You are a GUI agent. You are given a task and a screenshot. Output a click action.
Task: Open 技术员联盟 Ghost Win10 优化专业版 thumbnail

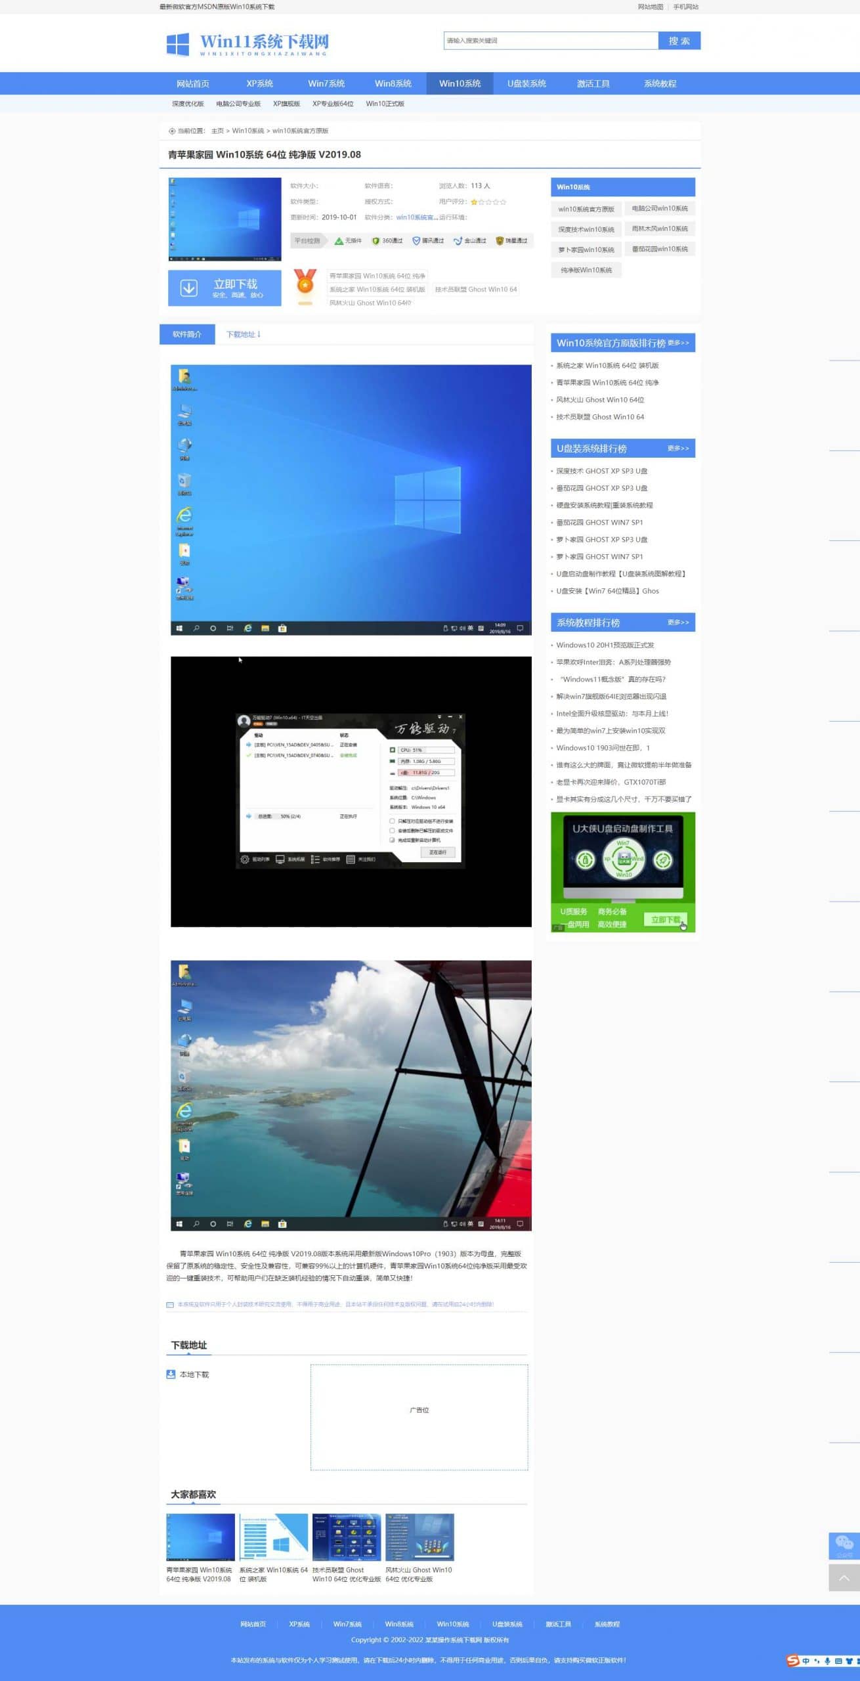[x=347, y=1537]
